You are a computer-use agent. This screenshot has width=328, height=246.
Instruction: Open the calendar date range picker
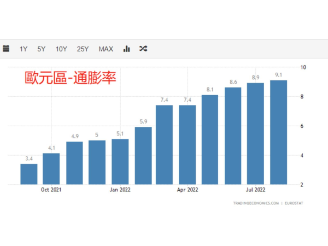[6, 49]
